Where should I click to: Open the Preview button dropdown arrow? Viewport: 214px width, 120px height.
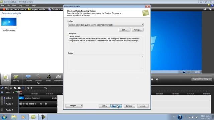click(x=81, y=106)
